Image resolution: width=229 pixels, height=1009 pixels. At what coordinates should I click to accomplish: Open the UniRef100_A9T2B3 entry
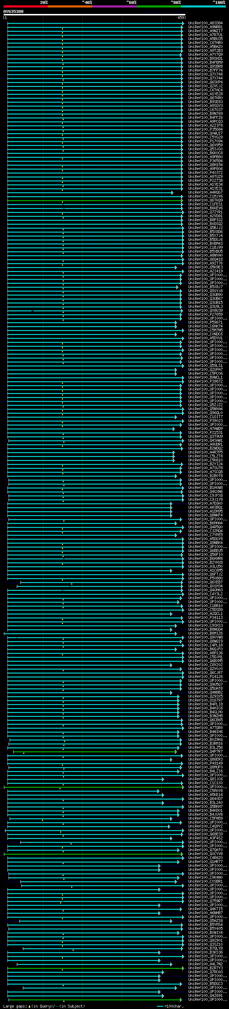[x=205, y=50]
